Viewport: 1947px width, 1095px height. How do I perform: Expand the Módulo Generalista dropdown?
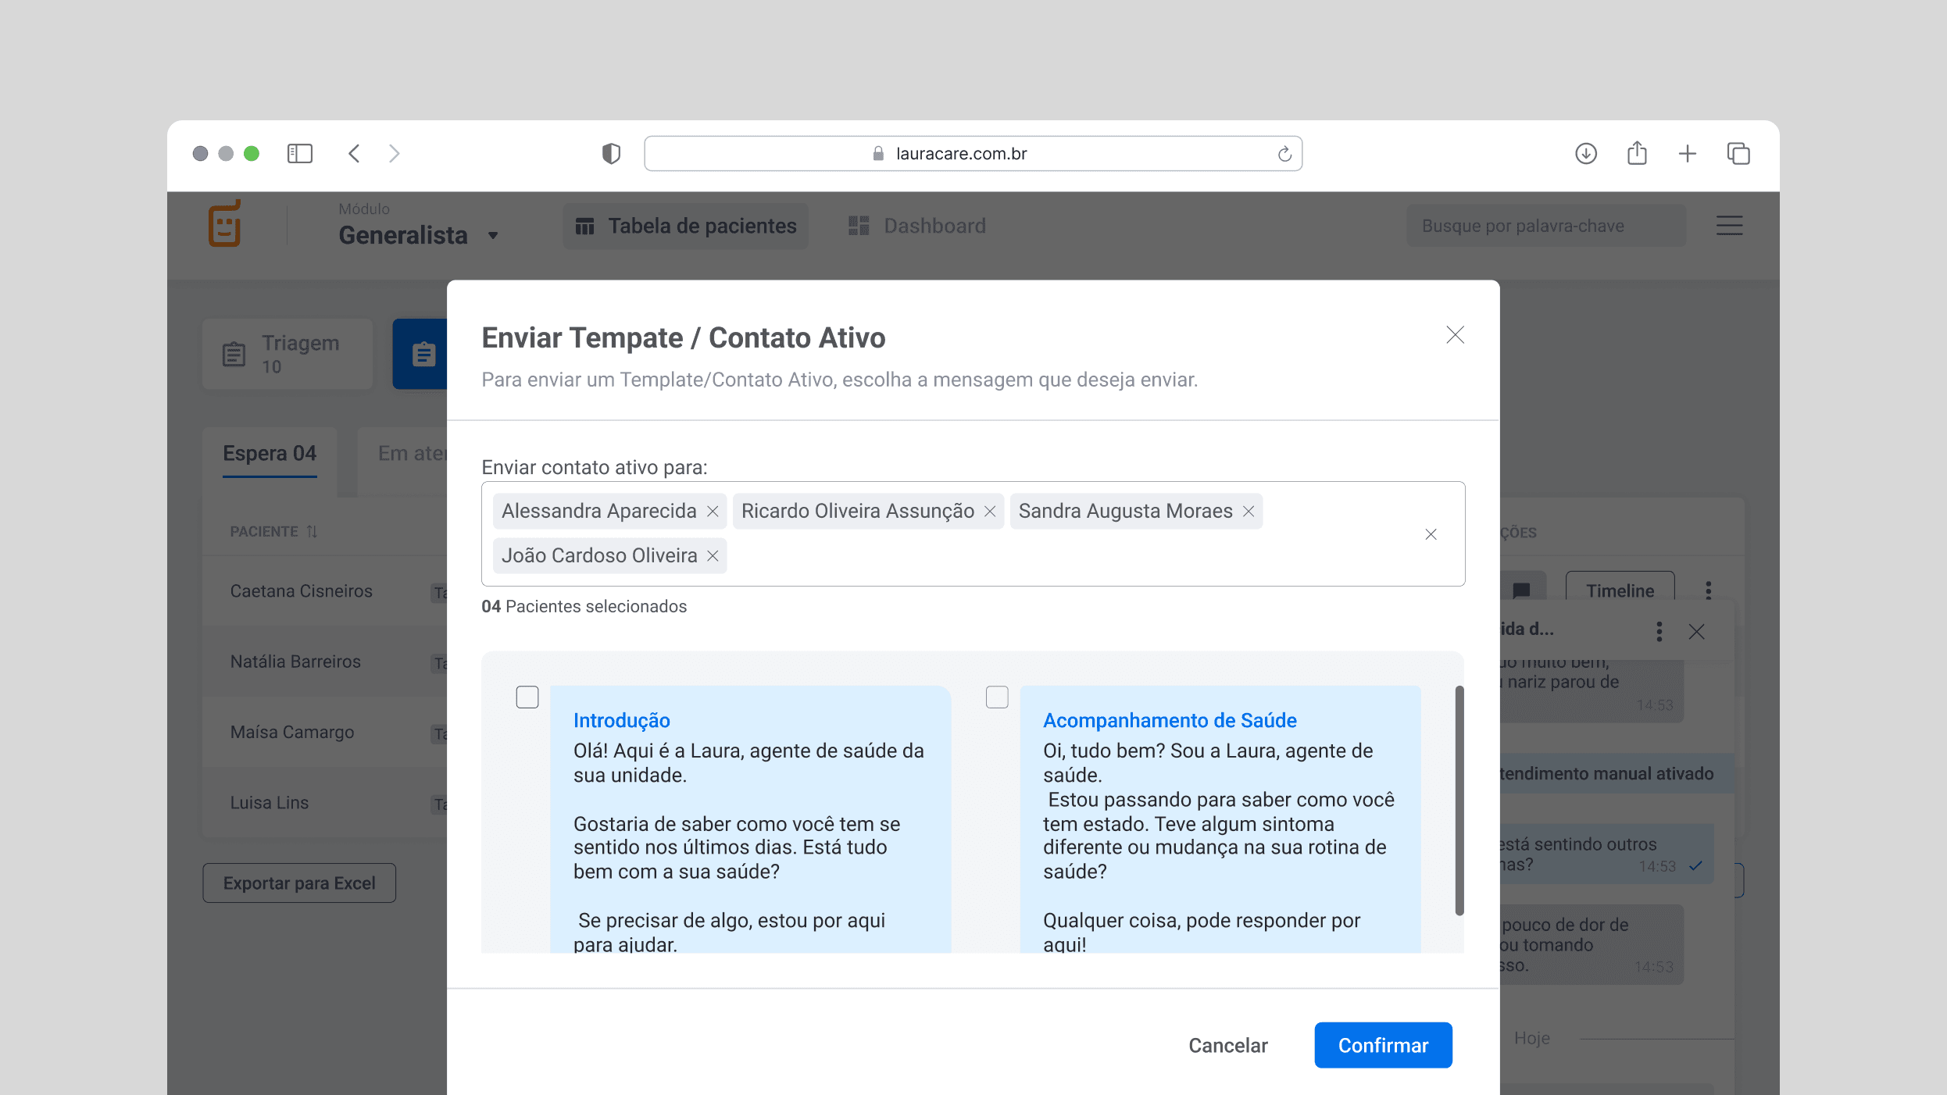[492, 236]
